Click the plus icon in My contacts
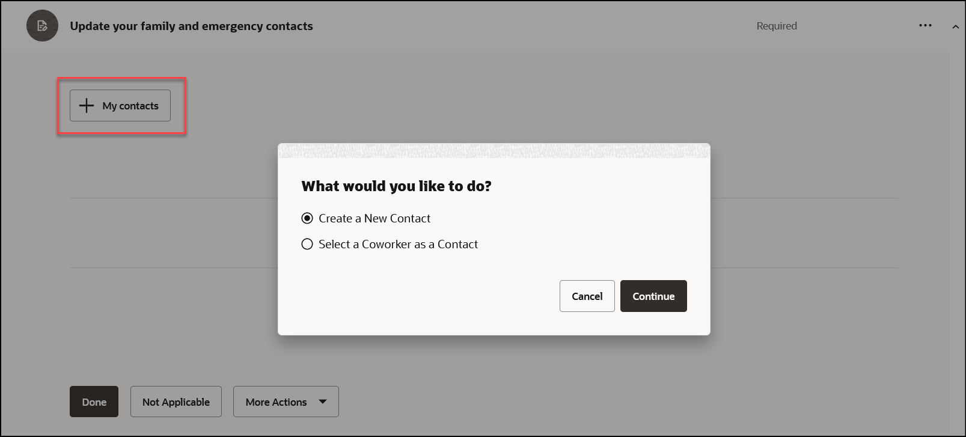 (x=87, y=105)
